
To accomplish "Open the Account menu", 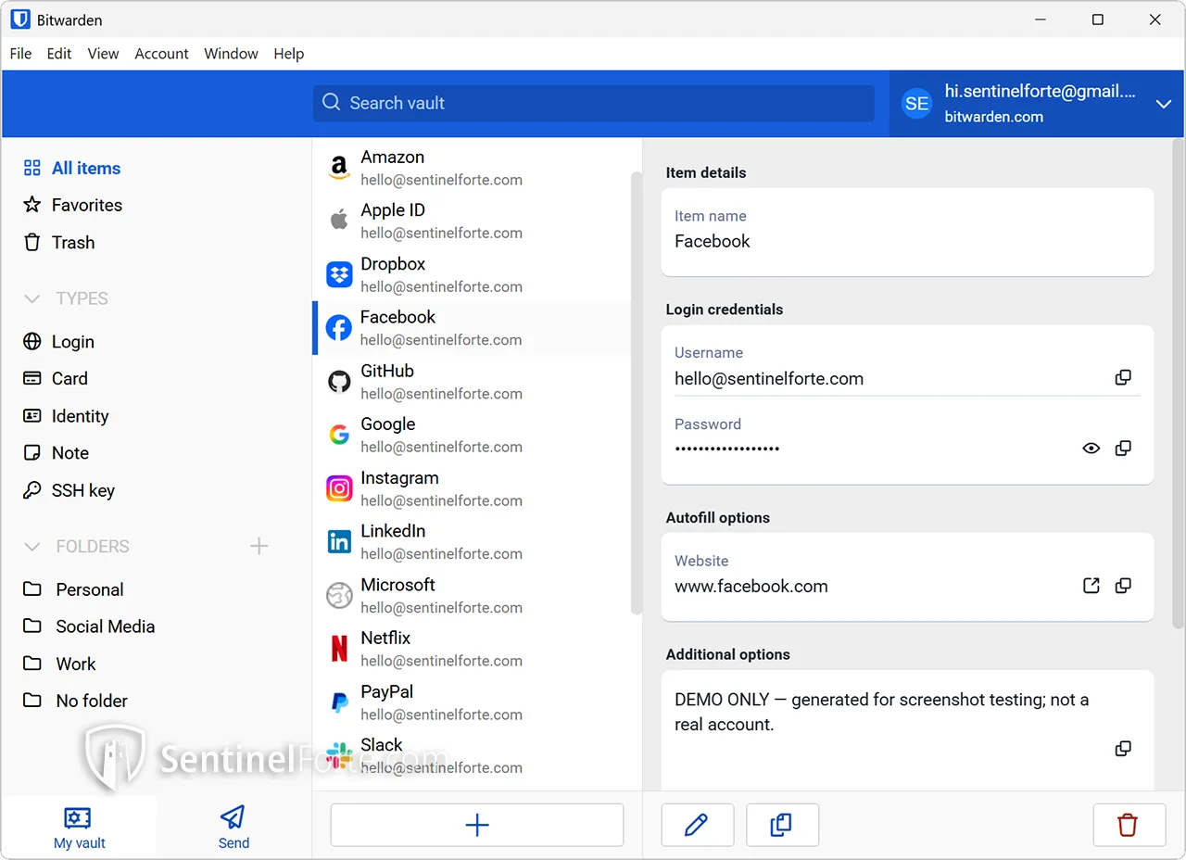I will point(161,54).
